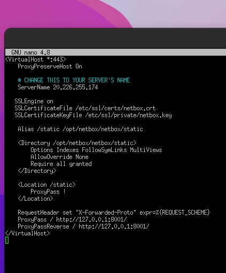Click the ServerName 20.226.255.174 line
The image size is (226, 273).
pos(58,87)
